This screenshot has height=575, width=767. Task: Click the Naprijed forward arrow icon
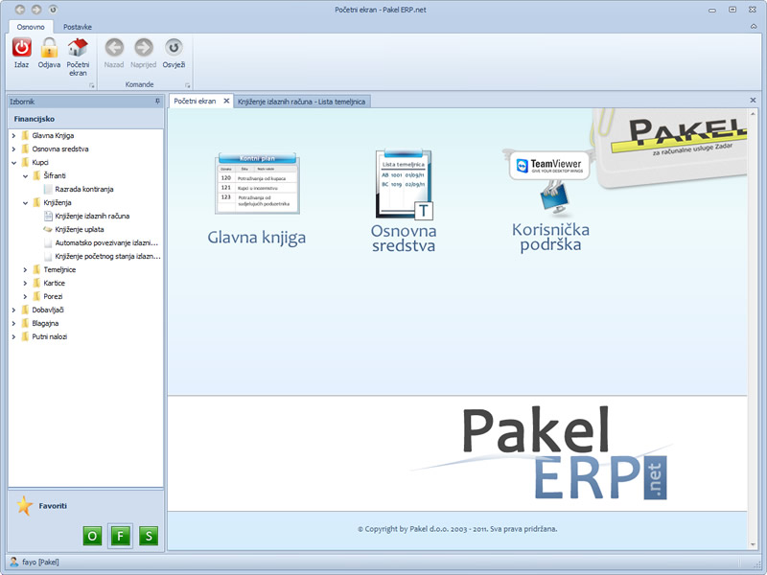[143, 48]
